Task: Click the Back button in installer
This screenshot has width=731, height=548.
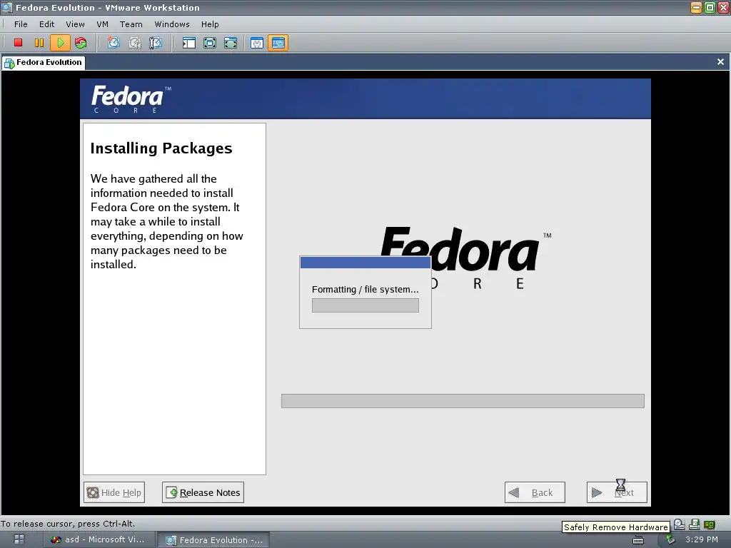Action: tap(535, 492)
